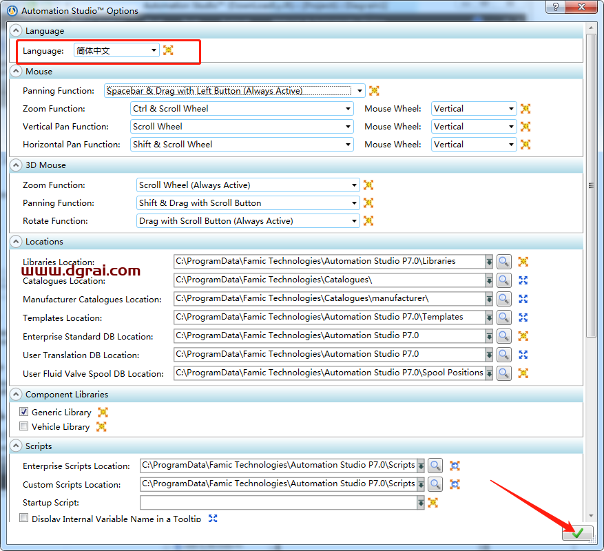Reset the Vertical Pan Function Mouse Wheel setting
Screen dimensions: 604x551
525,126
